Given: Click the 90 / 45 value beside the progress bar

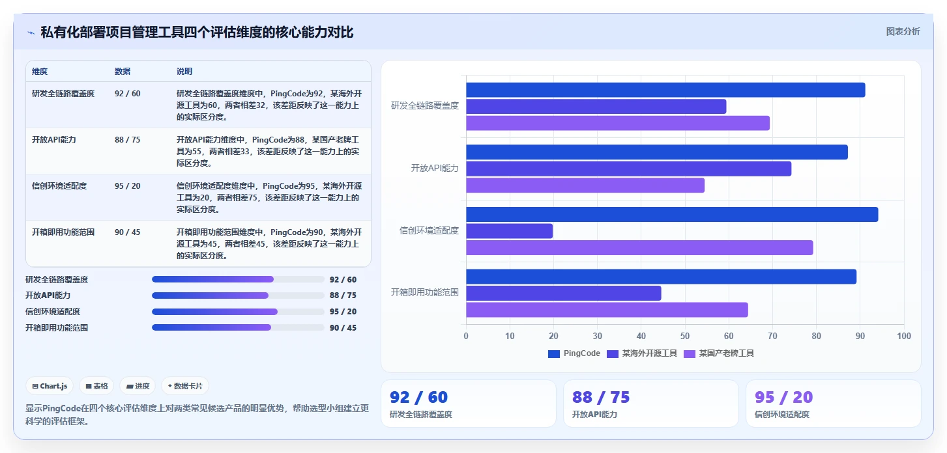Looking at the screenshot, I should (x=343, y=328).
